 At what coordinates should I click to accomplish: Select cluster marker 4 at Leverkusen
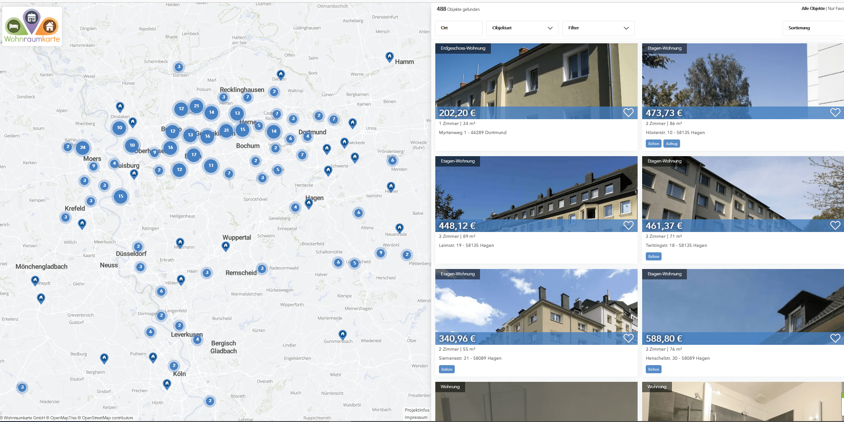(x=197, y=339)
